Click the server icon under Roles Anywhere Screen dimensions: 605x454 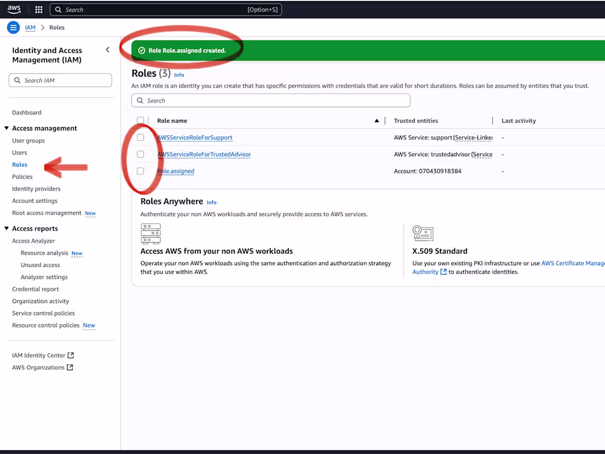click(151, 233)
